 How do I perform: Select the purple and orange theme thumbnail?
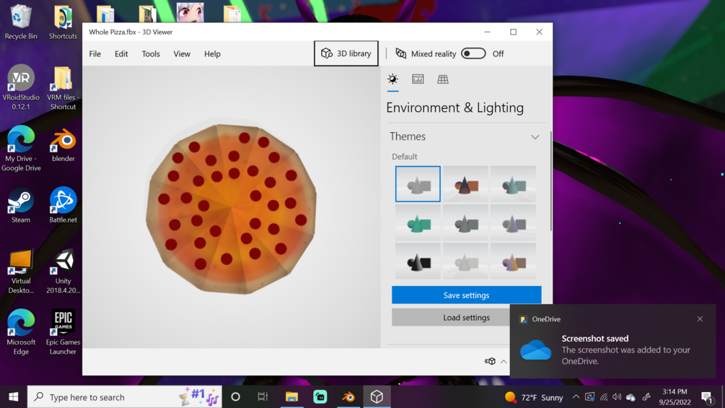(x=513, y=261)
